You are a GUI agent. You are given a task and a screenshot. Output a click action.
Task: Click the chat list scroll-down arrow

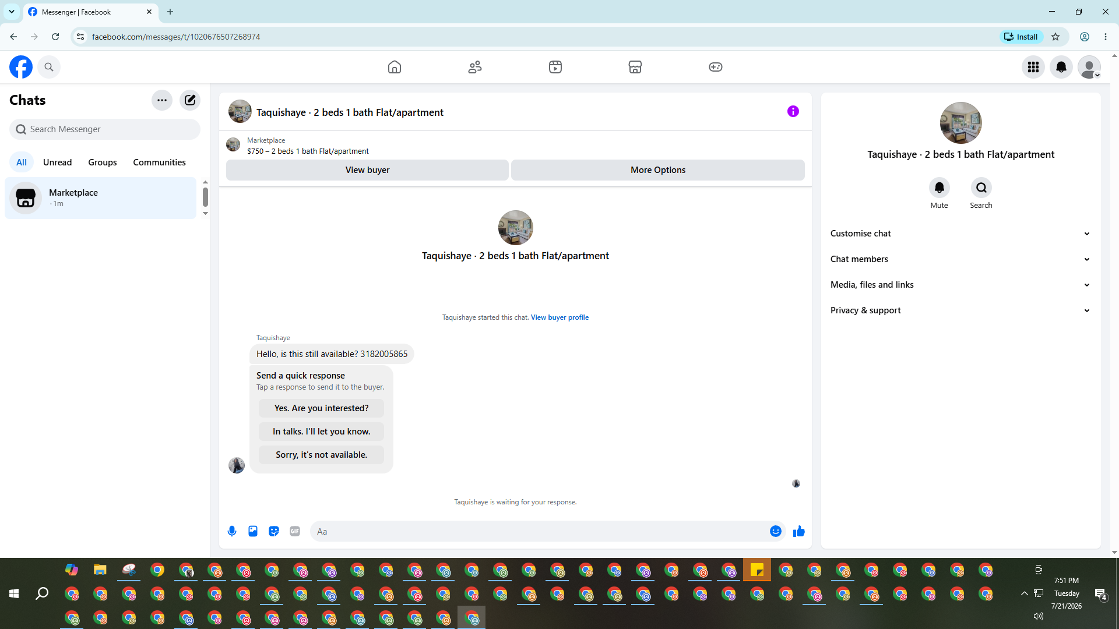tap(205, 214)
